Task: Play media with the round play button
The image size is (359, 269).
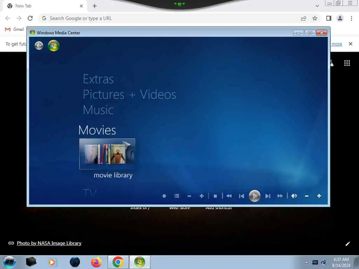Action: (255, 196)
